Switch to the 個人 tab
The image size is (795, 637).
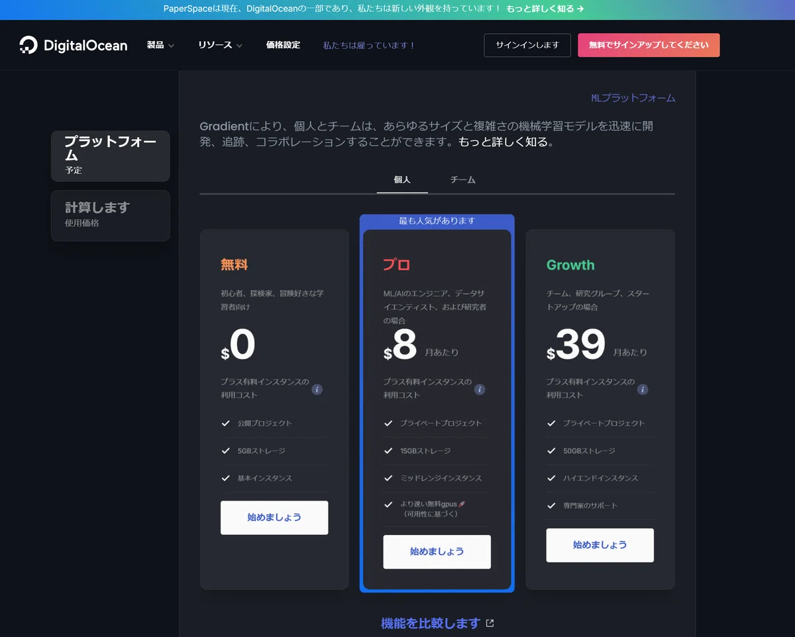402,179
